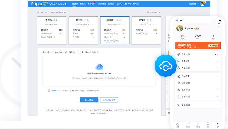Open the 查重报告 nav tab
The height and width of the screenshot is (129, 228).
point(83,4)
